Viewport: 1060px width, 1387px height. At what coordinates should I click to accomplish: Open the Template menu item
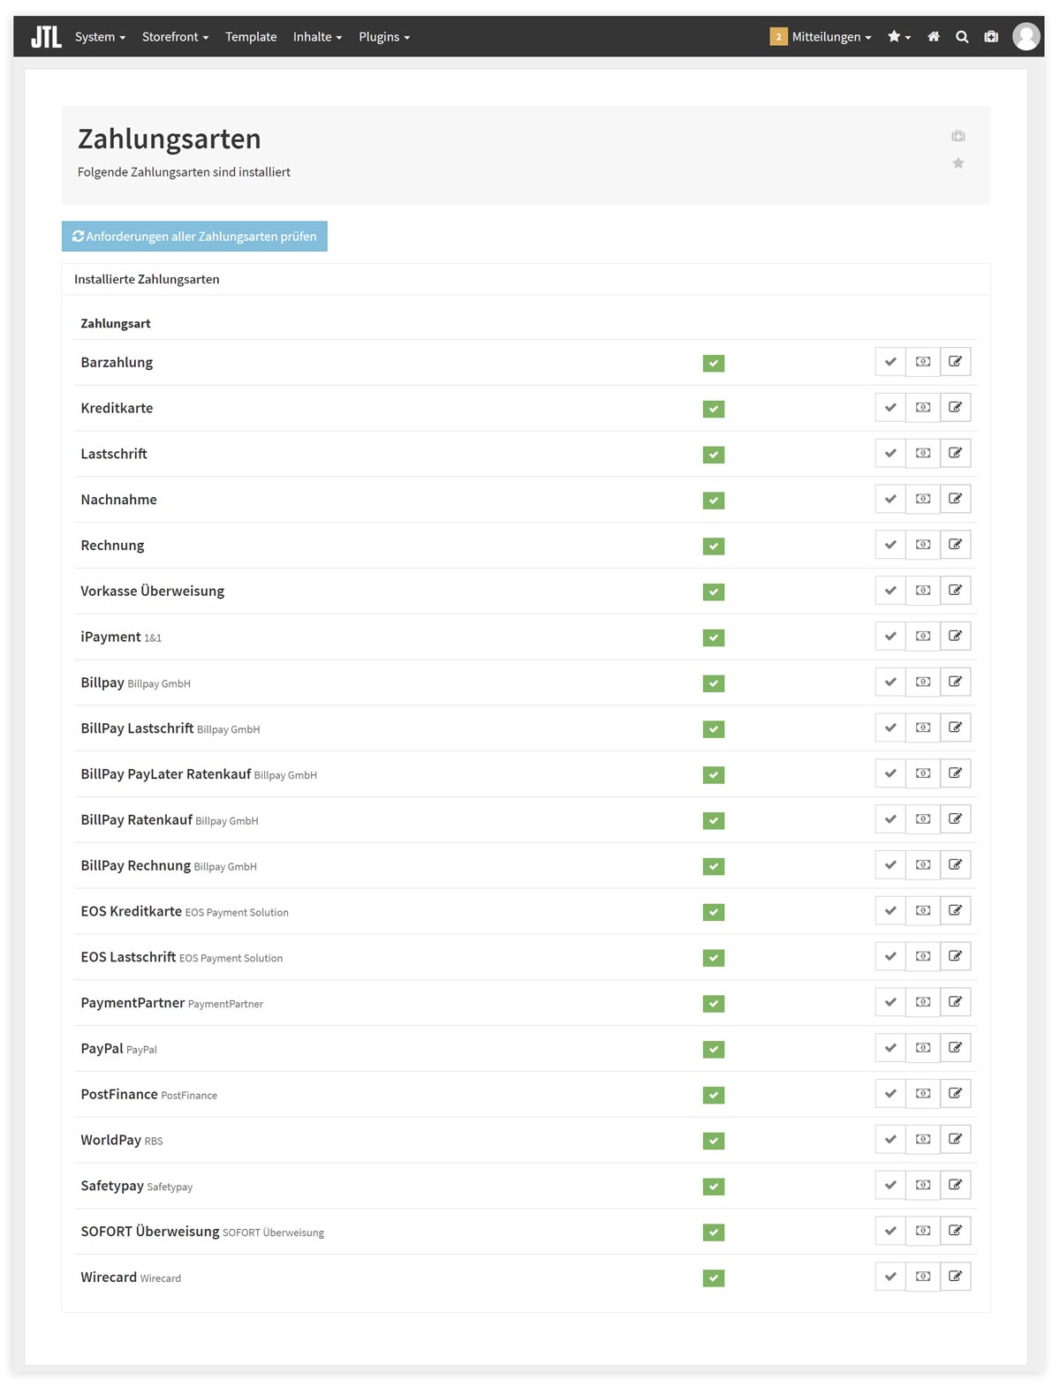251,37
